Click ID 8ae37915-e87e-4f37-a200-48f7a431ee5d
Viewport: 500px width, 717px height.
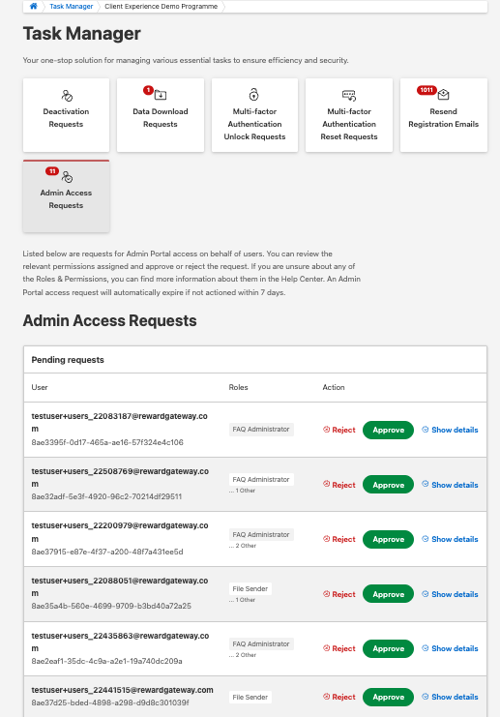tap(107, 552)
